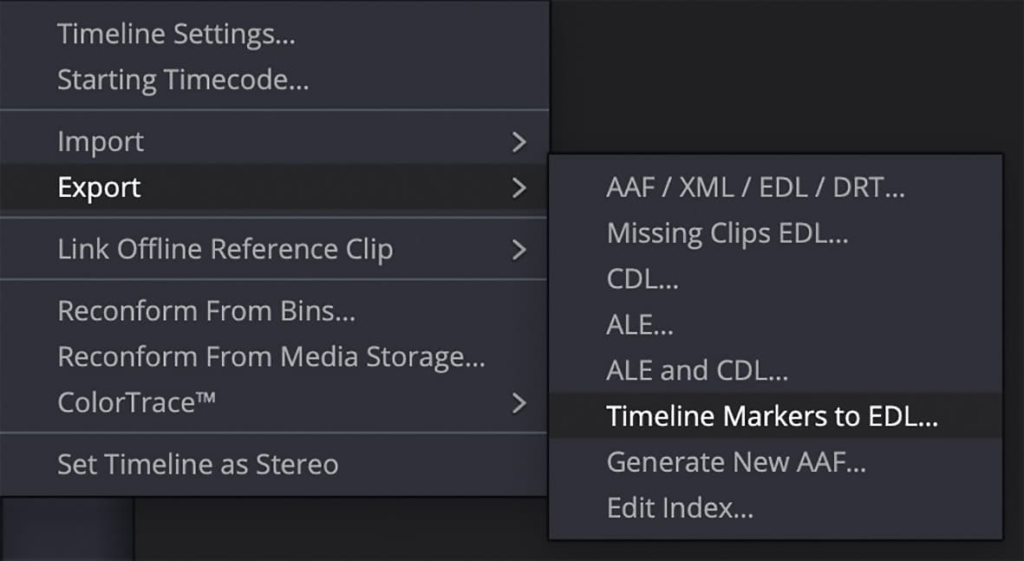
Task: Open the Edit Index export option
Action: coord(679,507)
